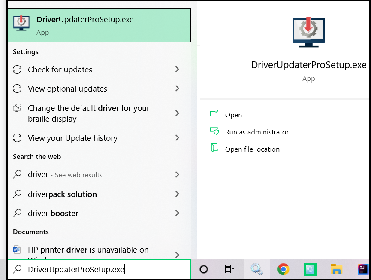Screen dimensions: 371x280
Task: Click the Search the web section header
Action: pyautogui.click(x=37, y=157)
